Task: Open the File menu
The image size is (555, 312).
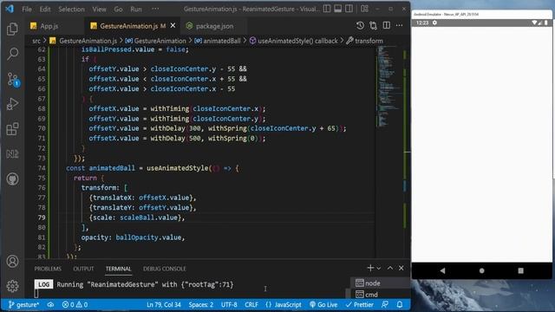Action: (27, 9)
